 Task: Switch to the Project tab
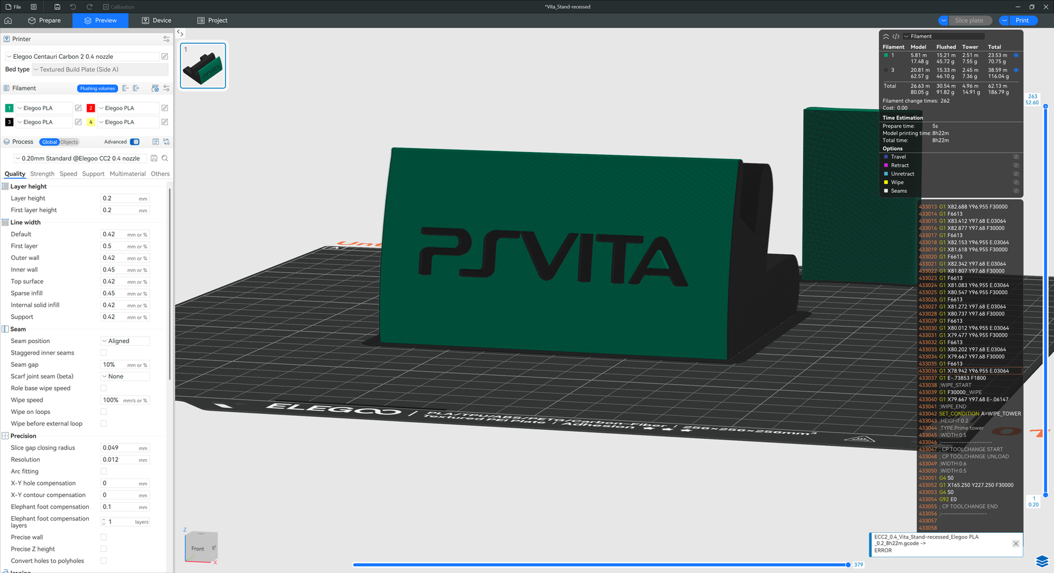[x=212, y=20]
